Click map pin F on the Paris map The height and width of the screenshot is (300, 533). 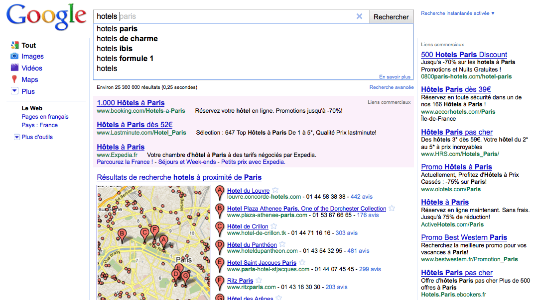click(154, 232)
